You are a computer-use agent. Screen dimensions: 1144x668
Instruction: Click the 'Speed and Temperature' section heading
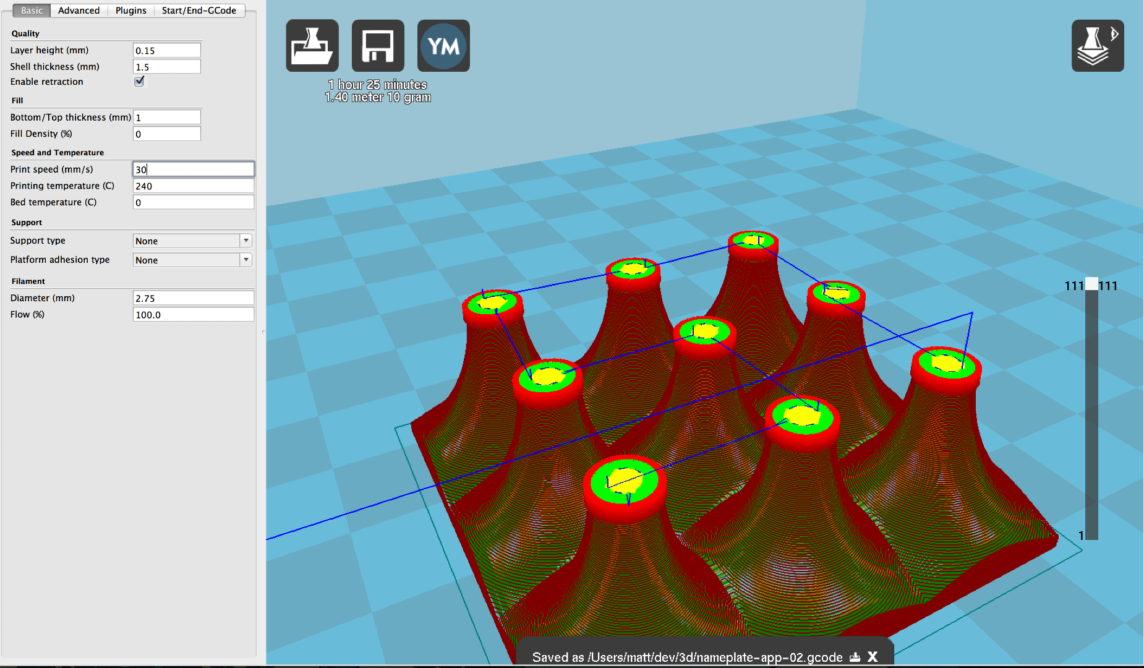click(58, 153)
